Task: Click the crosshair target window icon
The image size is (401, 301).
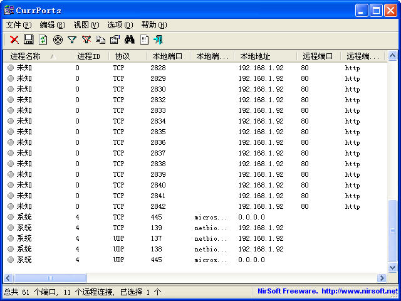Action: coord(58,40)
